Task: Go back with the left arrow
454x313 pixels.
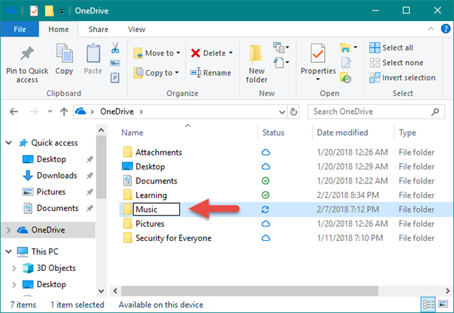Action: 13,111
